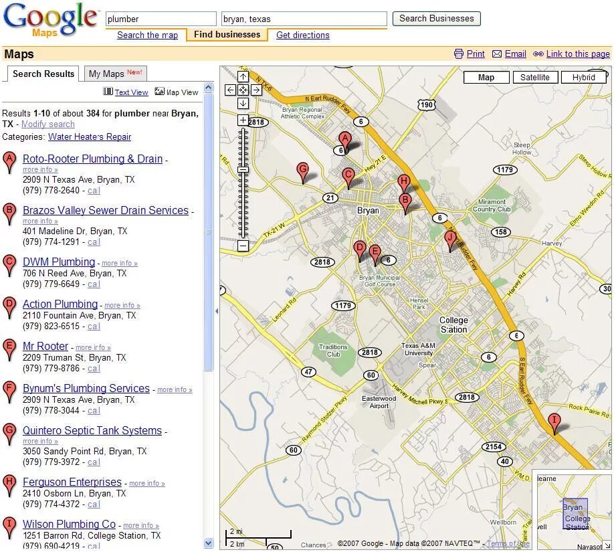
Task: Click map marker E on the map
Action: pyautogui.click(x=375, y=256)
